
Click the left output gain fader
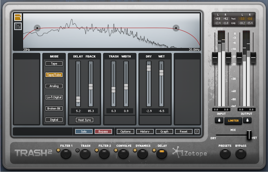click(239, 58)
